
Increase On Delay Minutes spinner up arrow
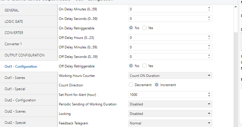point(209,8)
